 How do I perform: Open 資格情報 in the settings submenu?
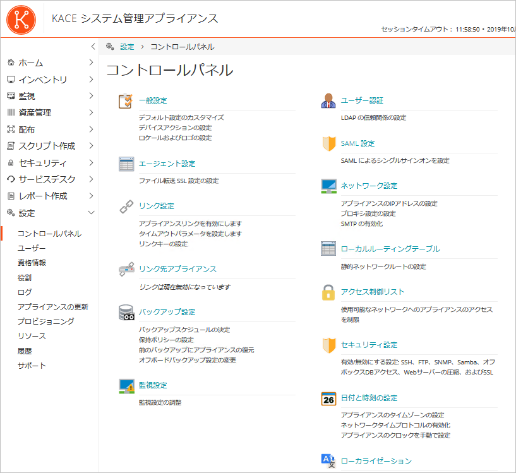pos(32,263)
